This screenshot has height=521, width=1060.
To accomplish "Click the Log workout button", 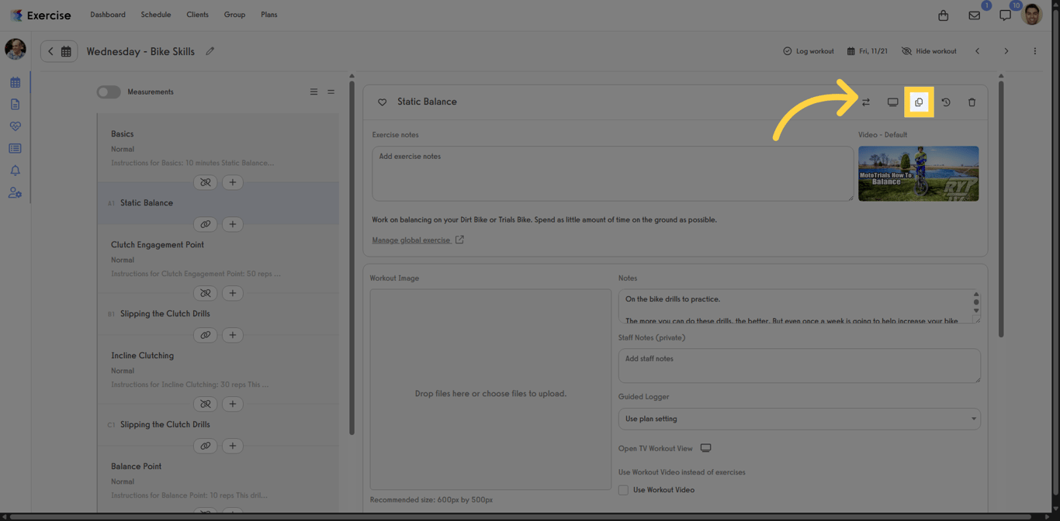I will 809,50.
